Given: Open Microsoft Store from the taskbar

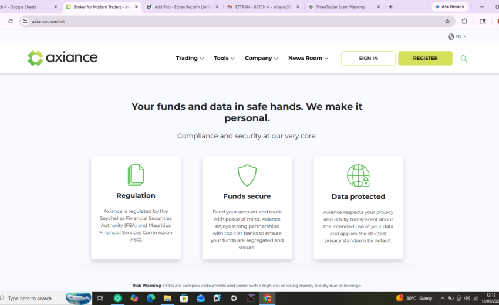Looking at the screenshot, I should pyautogui.click(x=184, y=299).
